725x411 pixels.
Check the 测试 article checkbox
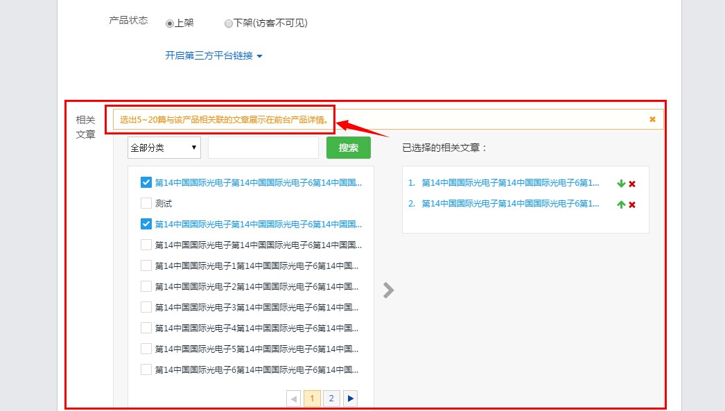pos(146,203)
